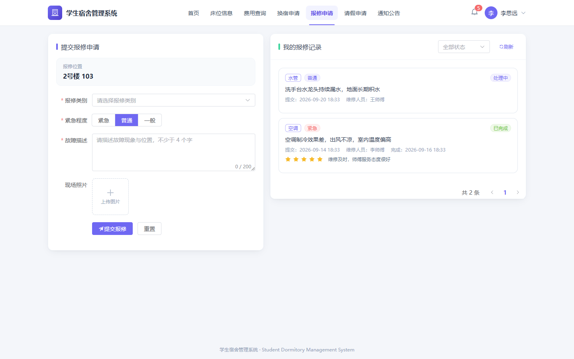Go to next page arrow in pagination
Viewport: 574px width, 359px height.
click(518, 192)
